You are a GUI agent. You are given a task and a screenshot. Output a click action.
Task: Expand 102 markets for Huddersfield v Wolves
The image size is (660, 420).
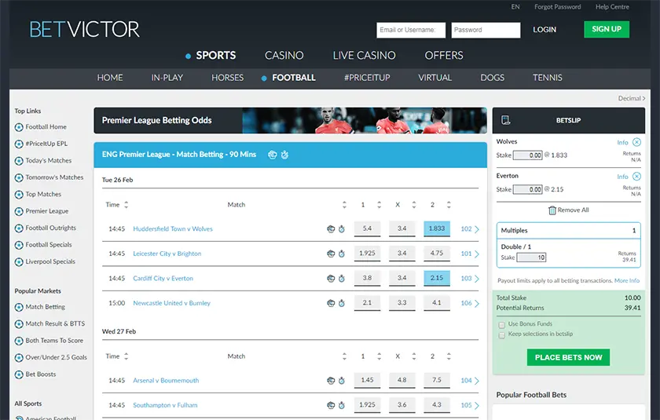click(x=470, y=229)
